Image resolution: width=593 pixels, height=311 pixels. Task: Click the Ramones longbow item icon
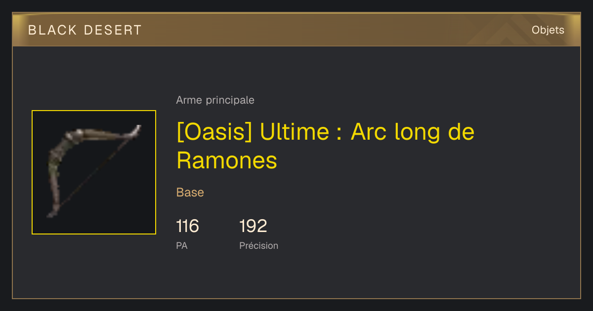94,172
